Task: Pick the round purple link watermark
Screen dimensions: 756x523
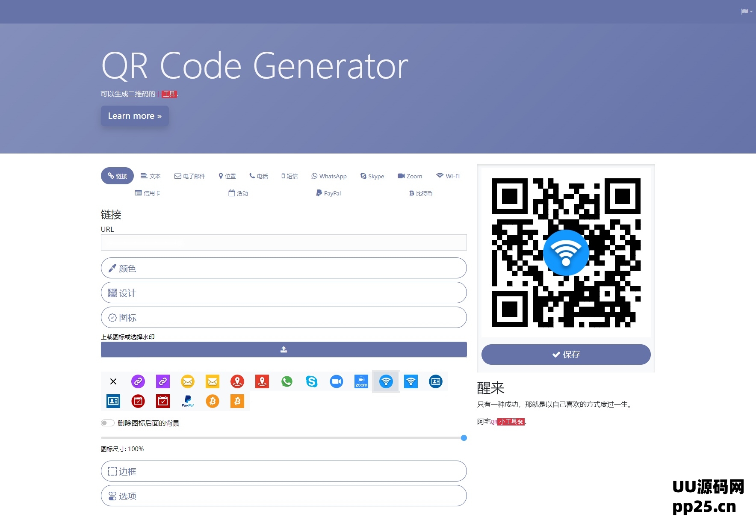Action: 138,381
